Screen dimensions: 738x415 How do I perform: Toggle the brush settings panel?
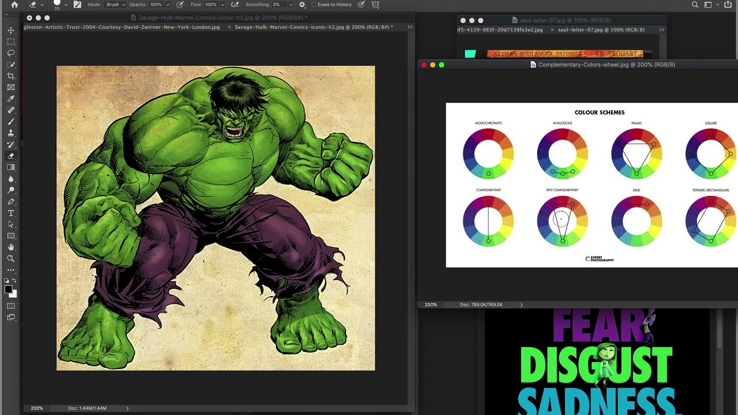(x=77, y=5)
